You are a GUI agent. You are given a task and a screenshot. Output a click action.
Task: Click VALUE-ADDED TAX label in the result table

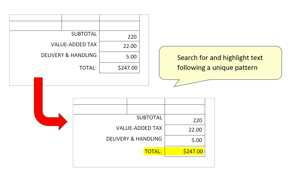pos(139,128)
